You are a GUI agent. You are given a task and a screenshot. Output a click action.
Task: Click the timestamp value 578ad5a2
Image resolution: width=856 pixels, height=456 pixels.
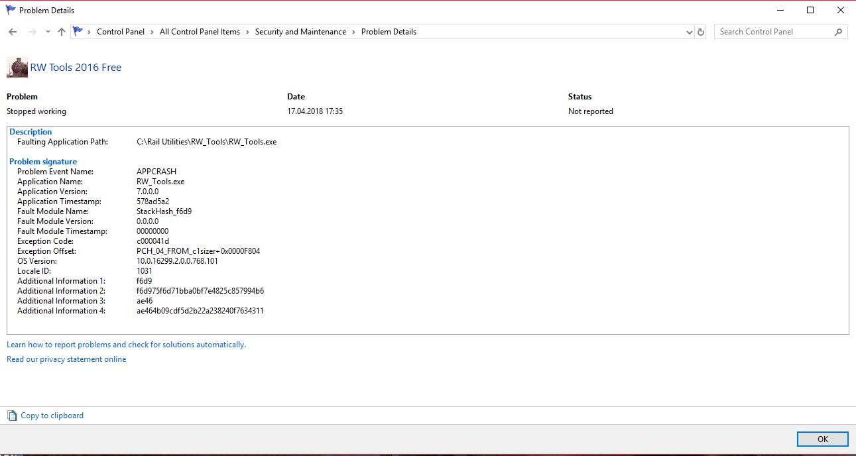pos(153,201)
